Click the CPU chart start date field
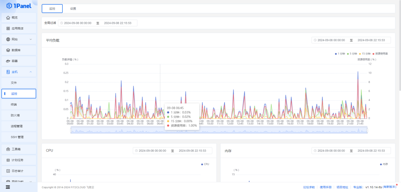This screenshot has width=401, height=192. 152,151
